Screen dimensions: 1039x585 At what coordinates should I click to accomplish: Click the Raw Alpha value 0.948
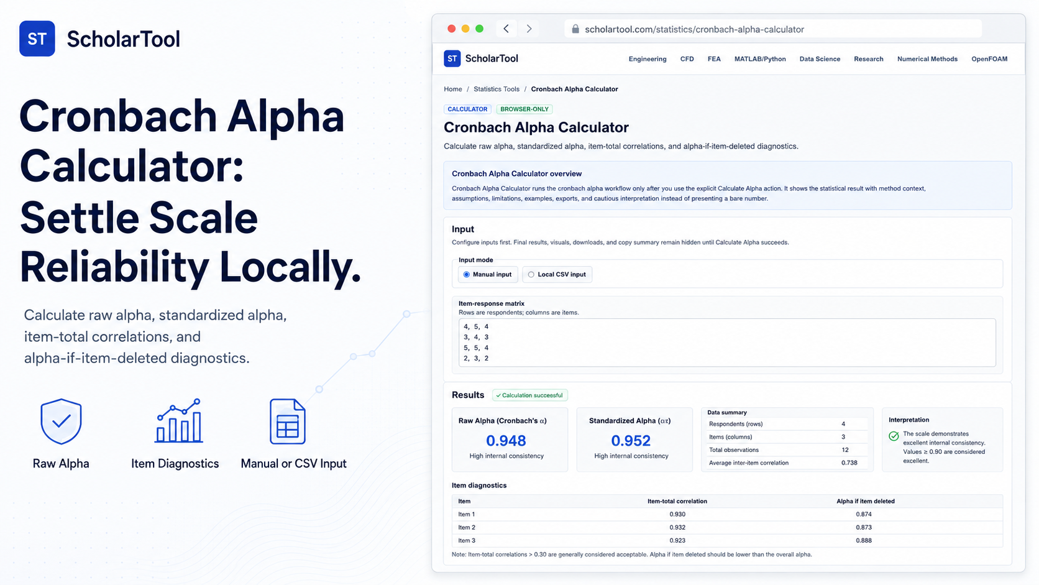[x=506, y=441]
